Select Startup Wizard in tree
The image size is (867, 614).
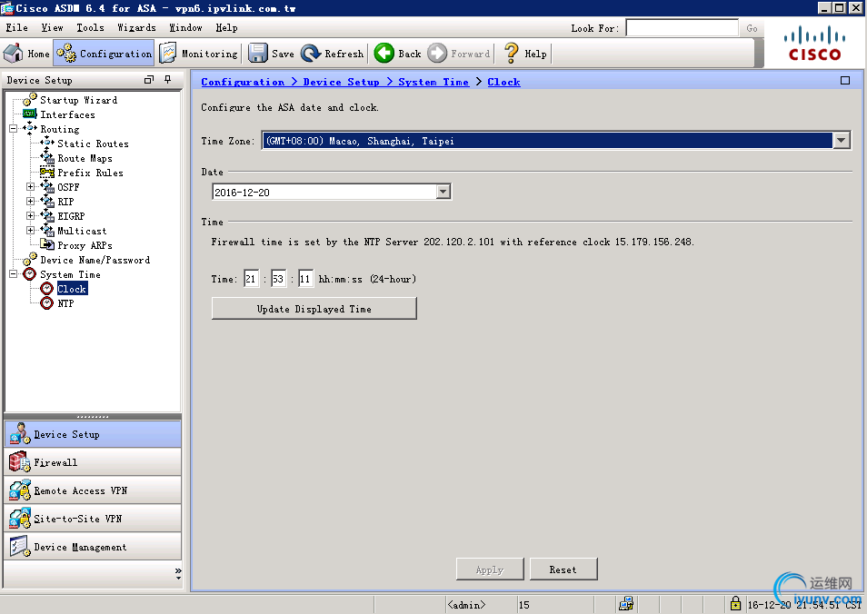tap(78, 100)
